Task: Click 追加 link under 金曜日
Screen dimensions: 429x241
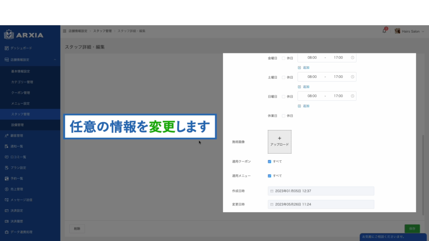Action: [304, 67]
